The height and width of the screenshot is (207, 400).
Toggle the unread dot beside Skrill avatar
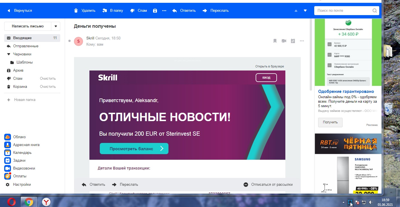click(70, 41)
